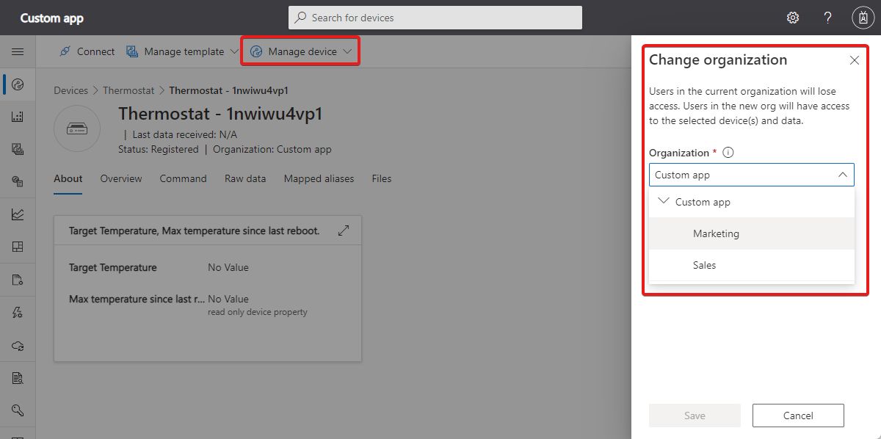Open the Device templates sidebar icon
The image size is (881, 439).
(18, 149)
